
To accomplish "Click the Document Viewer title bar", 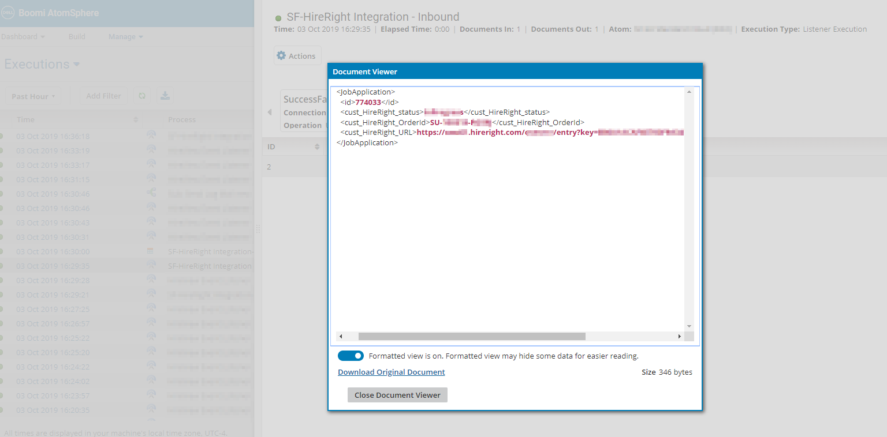I will [x=515, y=71].
